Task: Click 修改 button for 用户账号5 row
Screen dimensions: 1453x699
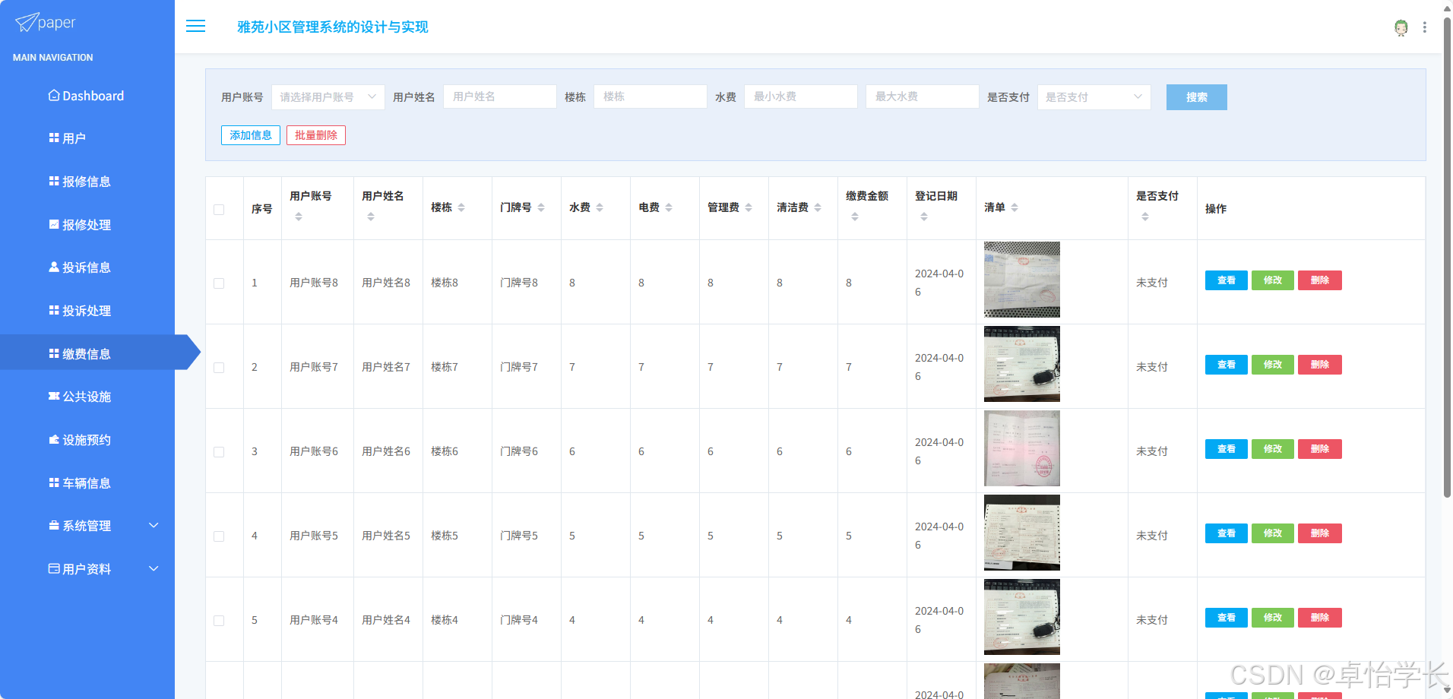Action: click(x=1273, y=533)
